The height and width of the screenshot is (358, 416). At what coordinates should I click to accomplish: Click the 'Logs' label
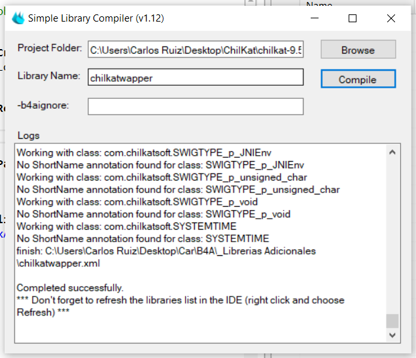(x=28, y=135)
